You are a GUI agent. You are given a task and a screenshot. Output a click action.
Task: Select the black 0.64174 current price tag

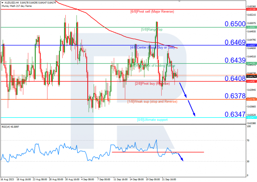(x=251, y=76)
